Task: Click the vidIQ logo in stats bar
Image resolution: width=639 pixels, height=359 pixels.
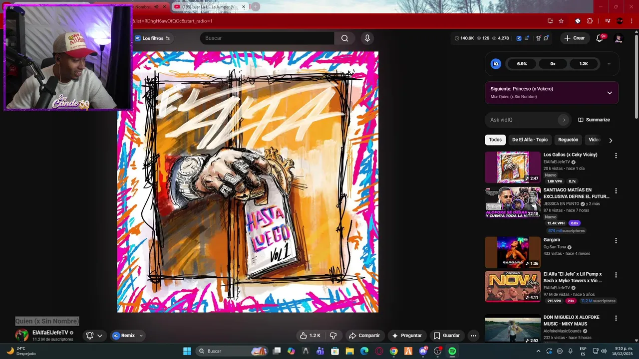Action: 519,38
